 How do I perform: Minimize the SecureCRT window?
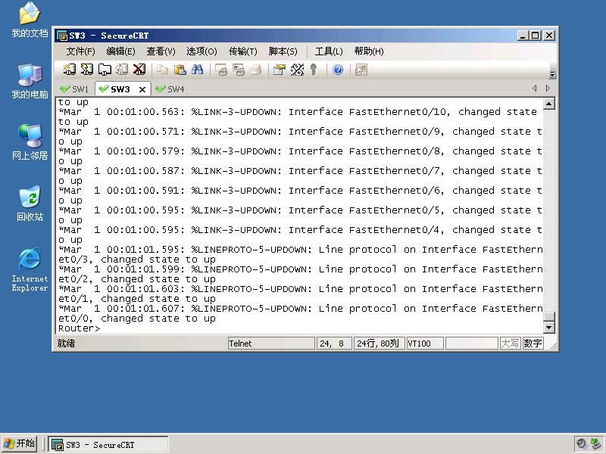(x=523, y=36)
